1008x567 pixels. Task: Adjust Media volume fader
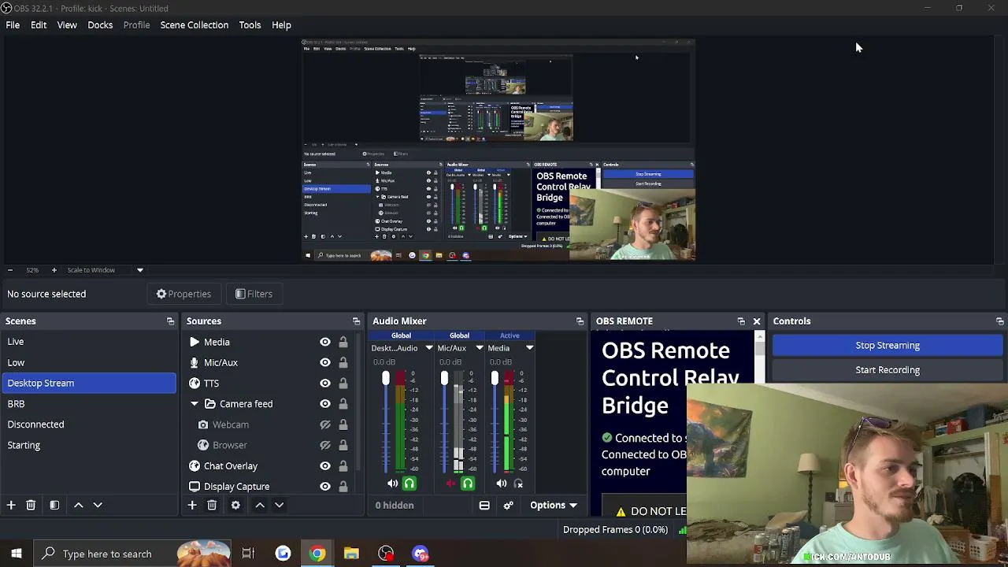tap(495, 379)
